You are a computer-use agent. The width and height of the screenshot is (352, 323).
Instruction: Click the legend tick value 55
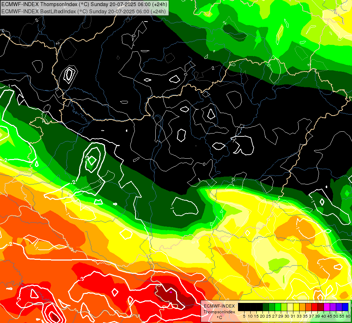tap(342, 316)
